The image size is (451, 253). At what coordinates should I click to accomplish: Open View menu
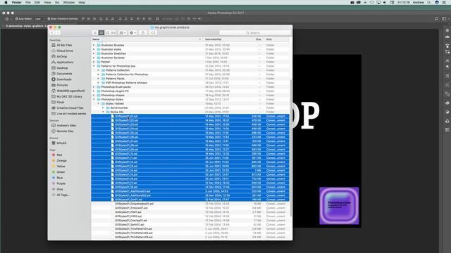[47, 2]
